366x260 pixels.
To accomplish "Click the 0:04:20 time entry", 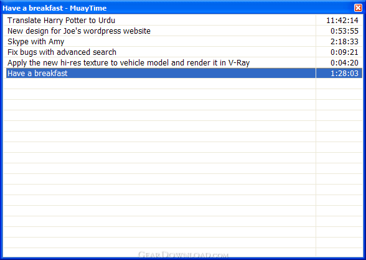I will 344,62.
